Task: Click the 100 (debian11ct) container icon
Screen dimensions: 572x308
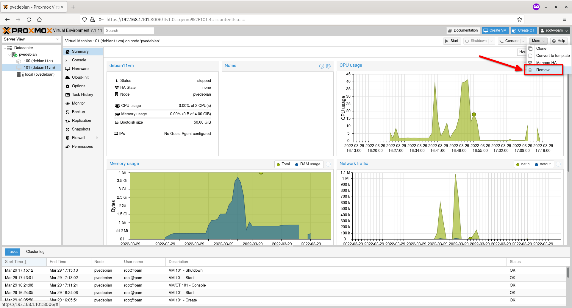Action: click(19, 61)
